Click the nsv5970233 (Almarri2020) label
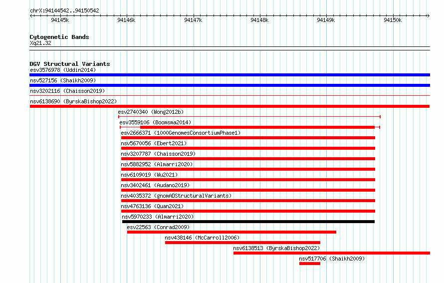Viewport: 444px width, 283px height. (158, 217)
